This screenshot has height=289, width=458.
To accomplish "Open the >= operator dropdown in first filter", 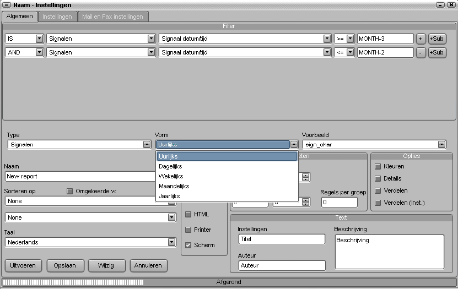I will [350, 39].
